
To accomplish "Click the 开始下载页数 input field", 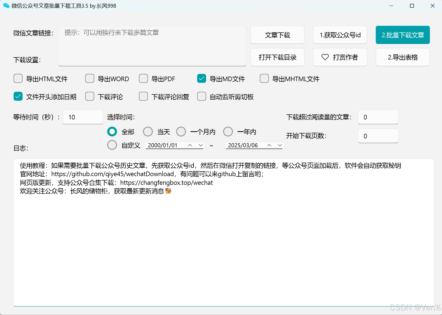I will 378,136.
